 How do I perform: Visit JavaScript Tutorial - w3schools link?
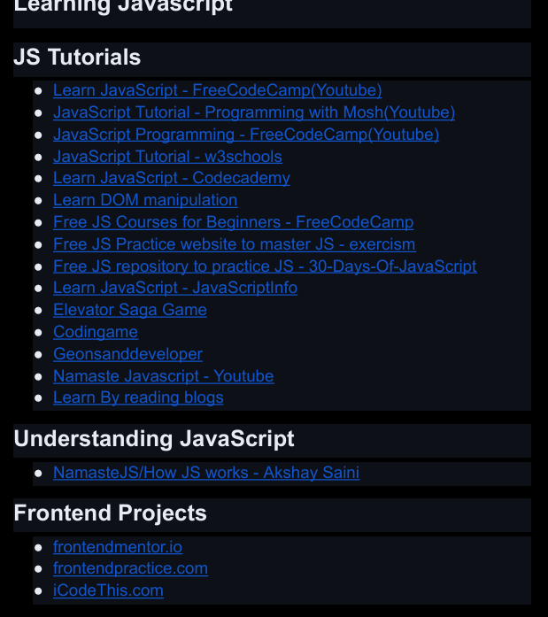[167, 157]
